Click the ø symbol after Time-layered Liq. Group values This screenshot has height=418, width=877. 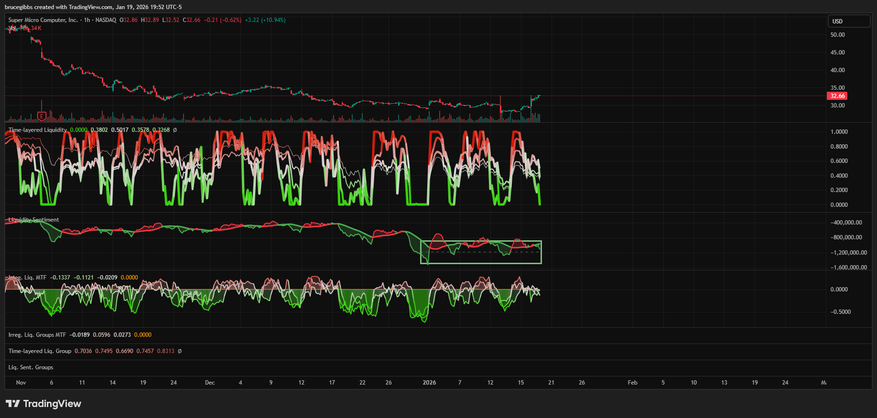click(x=180, y=351)
